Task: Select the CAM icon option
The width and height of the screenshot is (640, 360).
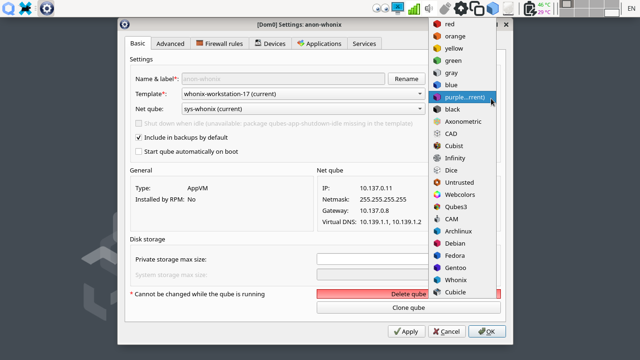Action: coord(462,219)
